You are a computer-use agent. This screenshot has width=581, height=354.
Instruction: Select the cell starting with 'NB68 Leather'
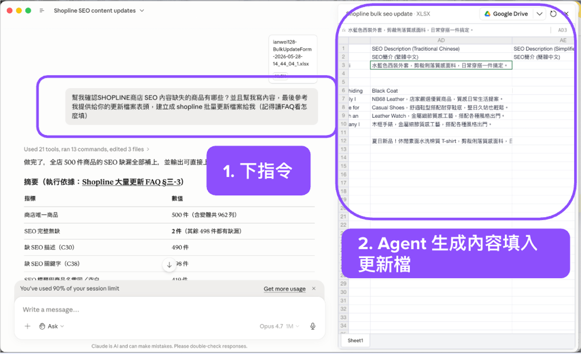tap(441, 99)
